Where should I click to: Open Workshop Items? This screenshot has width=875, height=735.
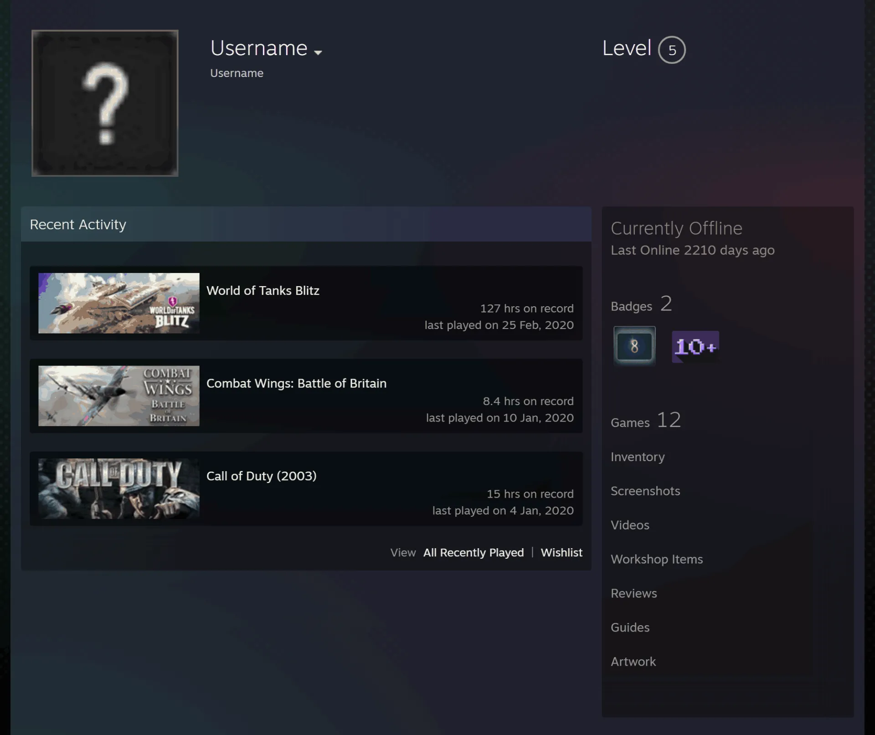click(x=657, y=559)
